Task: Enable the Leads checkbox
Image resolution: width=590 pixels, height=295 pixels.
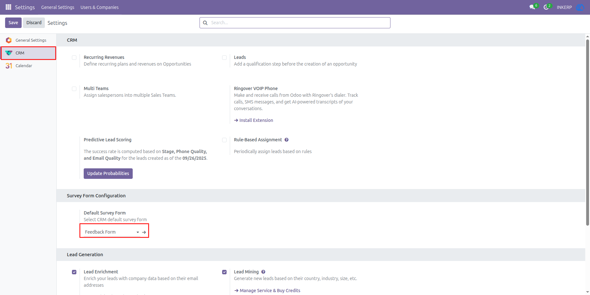Action: pos(224,58)
